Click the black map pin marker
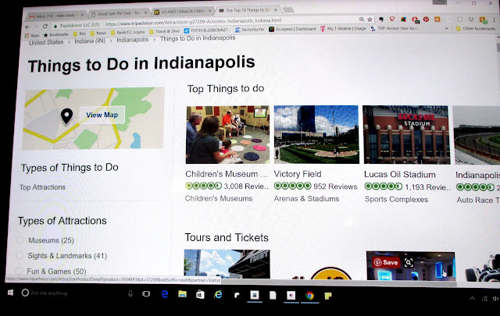Image resolution: width=500 pixels, height=316 pixels. pyautogui.click(x=66, y=116)
